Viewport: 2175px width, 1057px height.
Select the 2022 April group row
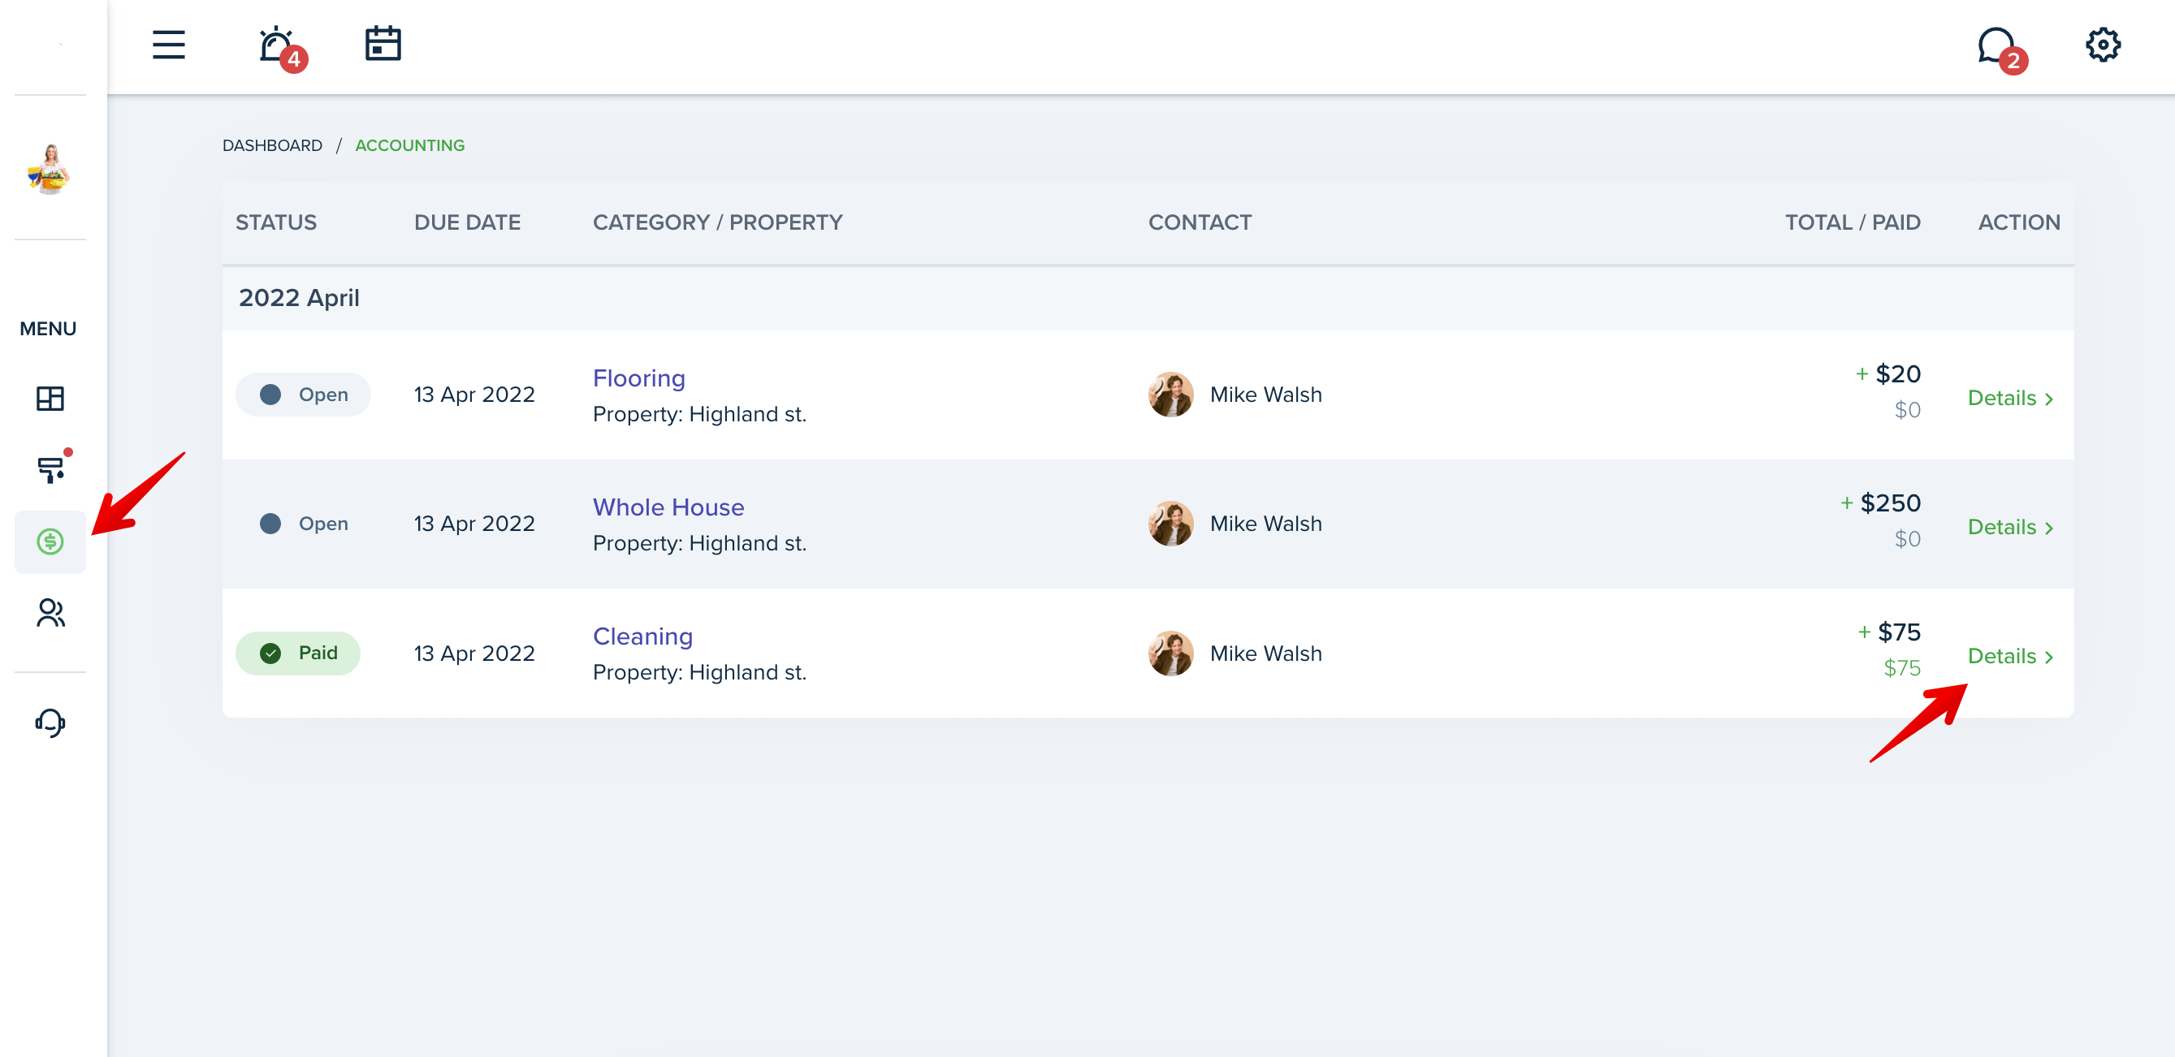(1148, 298)
